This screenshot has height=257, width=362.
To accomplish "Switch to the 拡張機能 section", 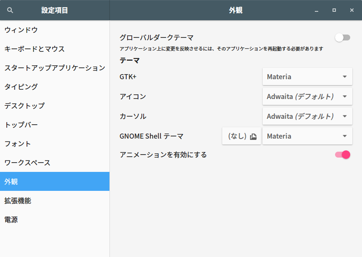I will coord(55,201).
